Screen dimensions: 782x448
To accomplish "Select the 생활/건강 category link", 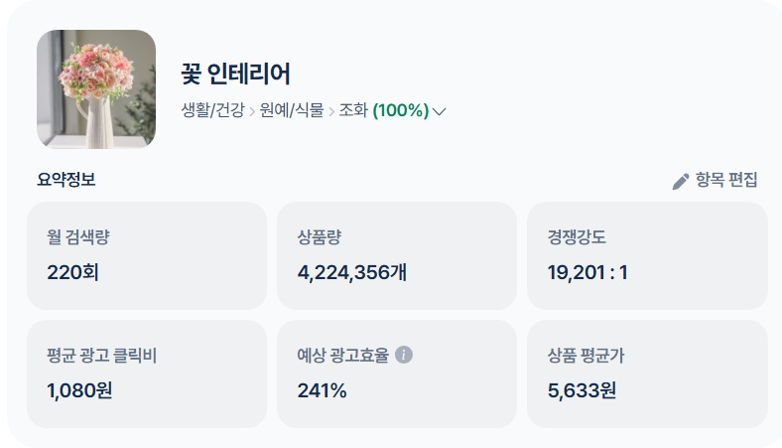I will [x=213, y=110].
